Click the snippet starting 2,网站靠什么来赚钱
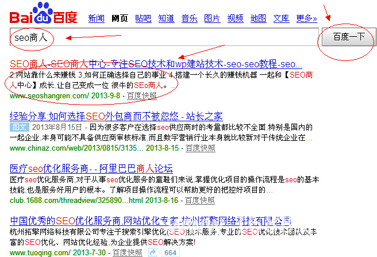Screen dimensions: 377x257 pos(161,80)
